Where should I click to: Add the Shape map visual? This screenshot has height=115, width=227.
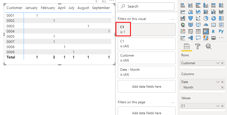198,25
